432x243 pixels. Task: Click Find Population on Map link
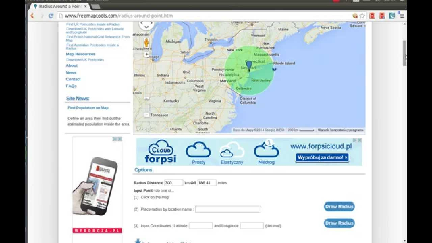(88, 108)
